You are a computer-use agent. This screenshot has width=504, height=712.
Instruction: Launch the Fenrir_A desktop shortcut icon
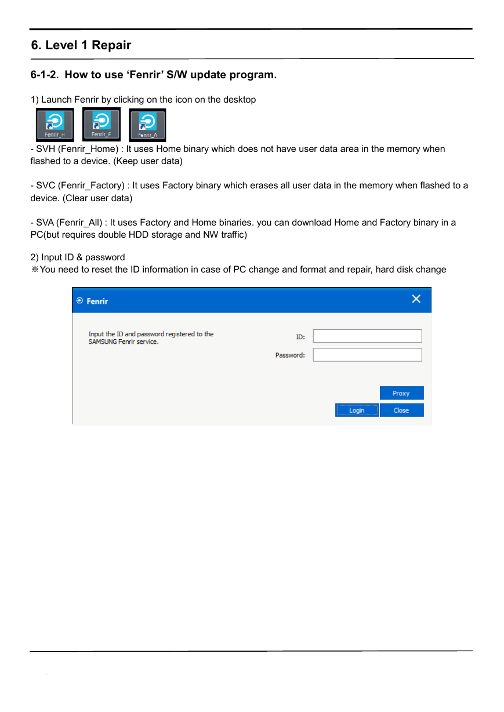point(147,125)
